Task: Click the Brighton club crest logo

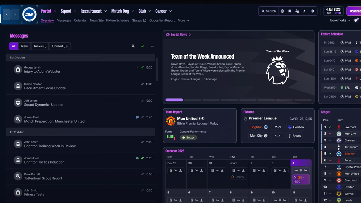Action: 29,14
